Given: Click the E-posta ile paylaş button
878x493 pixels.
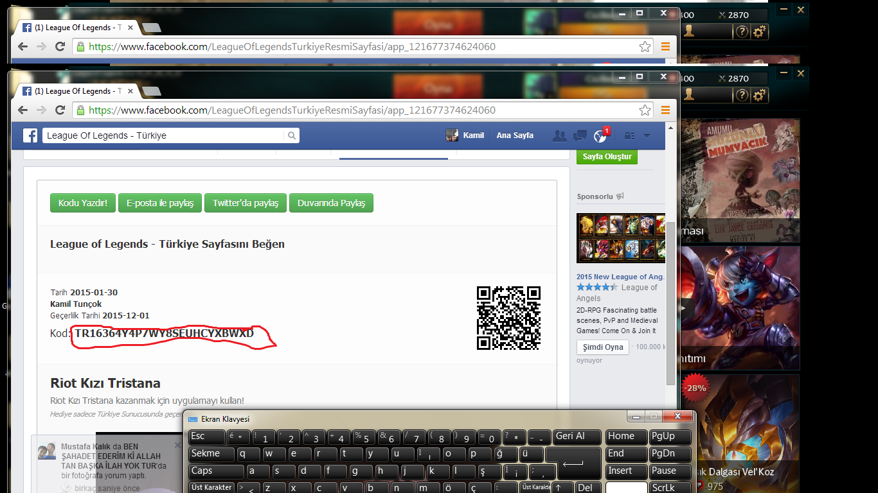Looking at the screenshot, I should (x=160, y=203).
